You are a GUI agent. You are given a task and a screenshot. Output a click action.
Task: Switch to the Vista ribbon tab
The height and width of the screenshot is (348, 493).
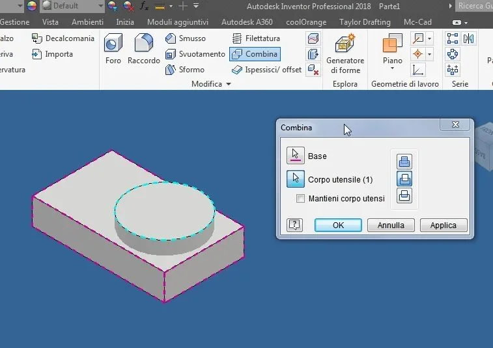50,22
